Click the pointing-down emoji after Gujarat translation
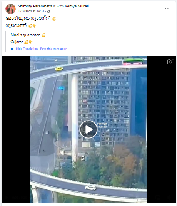The height and width of the screenshot is (206, 177). pos(31,42)
